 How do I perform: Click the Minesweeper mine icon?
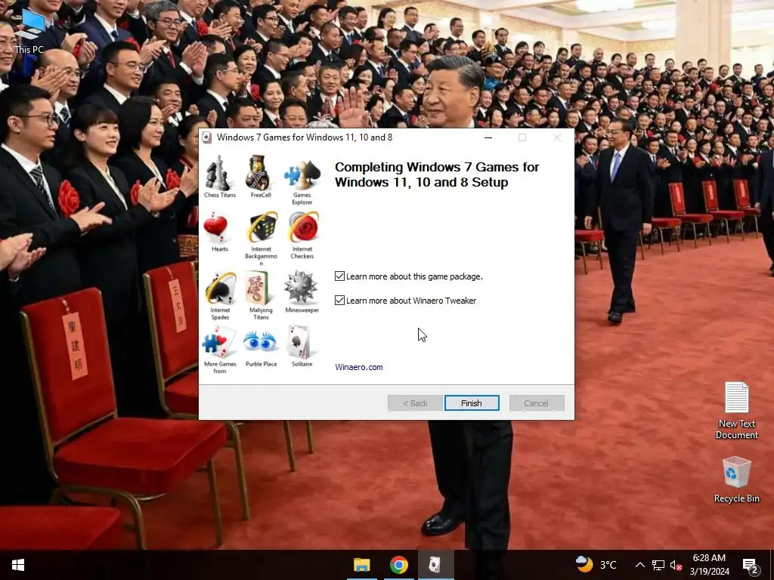tap(300, 286)
